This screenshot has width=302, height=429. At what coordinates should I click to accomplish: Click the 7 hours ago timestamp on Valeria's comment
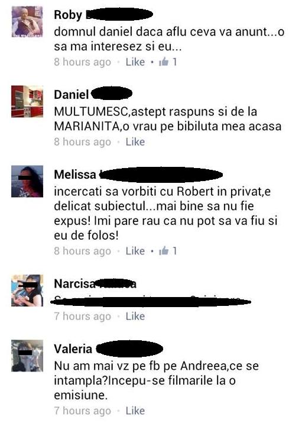pyautogui.click(x=83, y=411)
